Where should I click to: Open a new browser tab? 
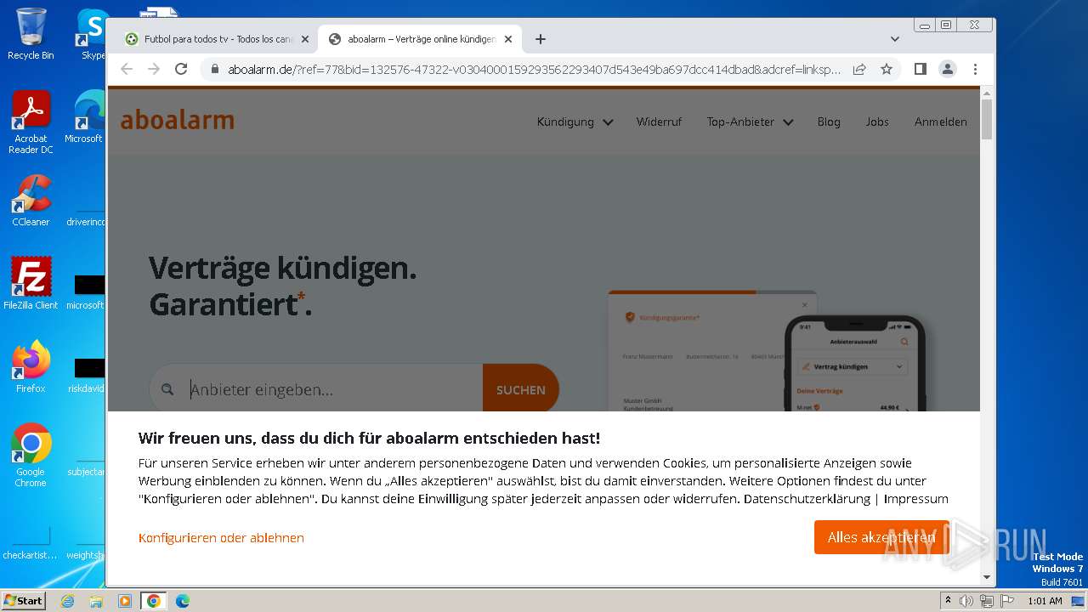[541, 39]
